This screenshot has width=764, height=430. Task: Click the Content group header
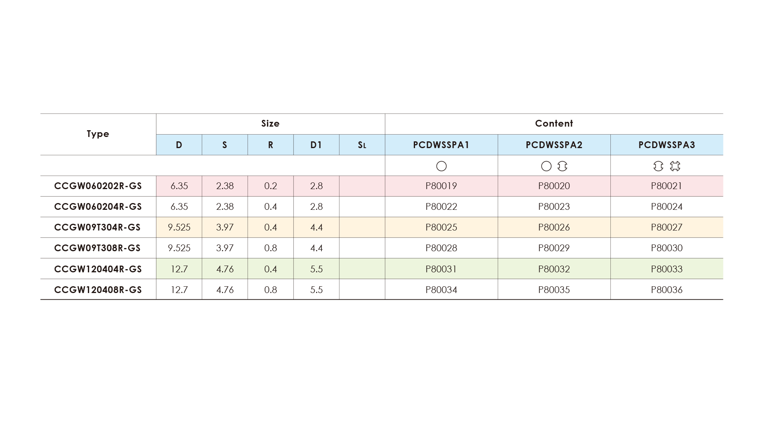click(554, 124)
